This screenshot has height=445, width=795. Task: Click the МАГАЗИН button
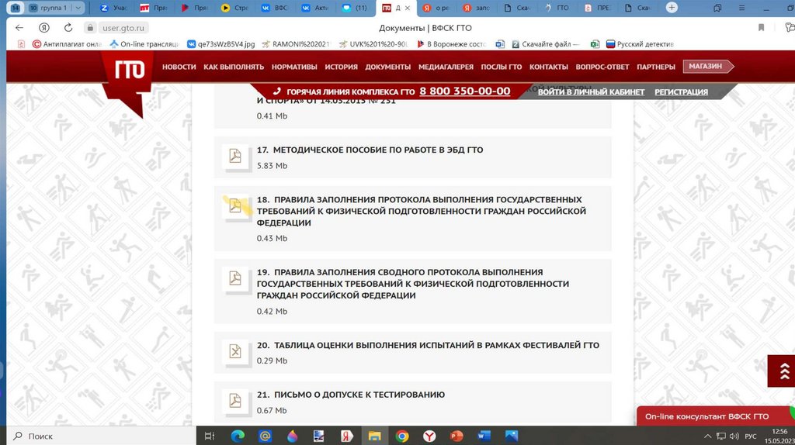pos(705,66)
